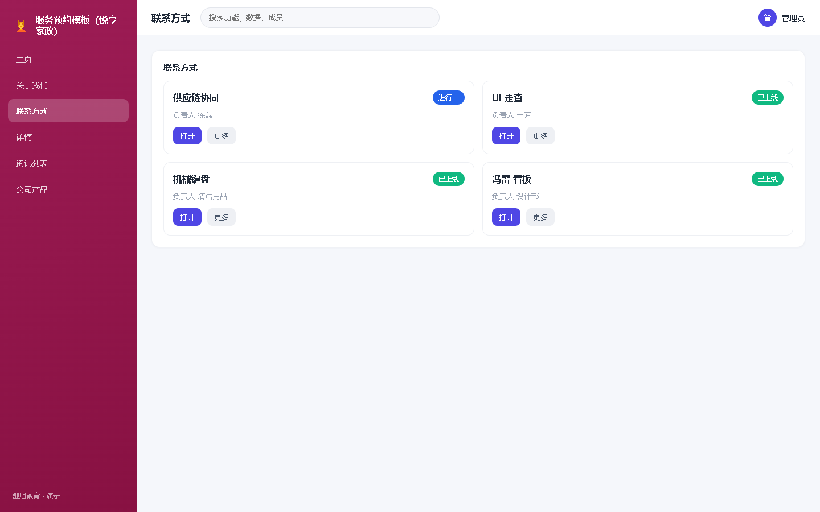Click 更多 on the UI 走查 card
This screenshot has width=820, height=512.
pos(540,136)
